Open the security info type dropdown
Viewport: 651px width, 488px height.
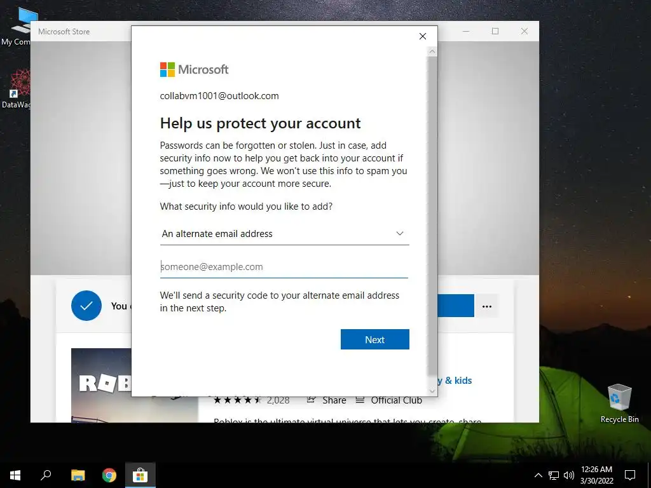[x=284, y=234]
